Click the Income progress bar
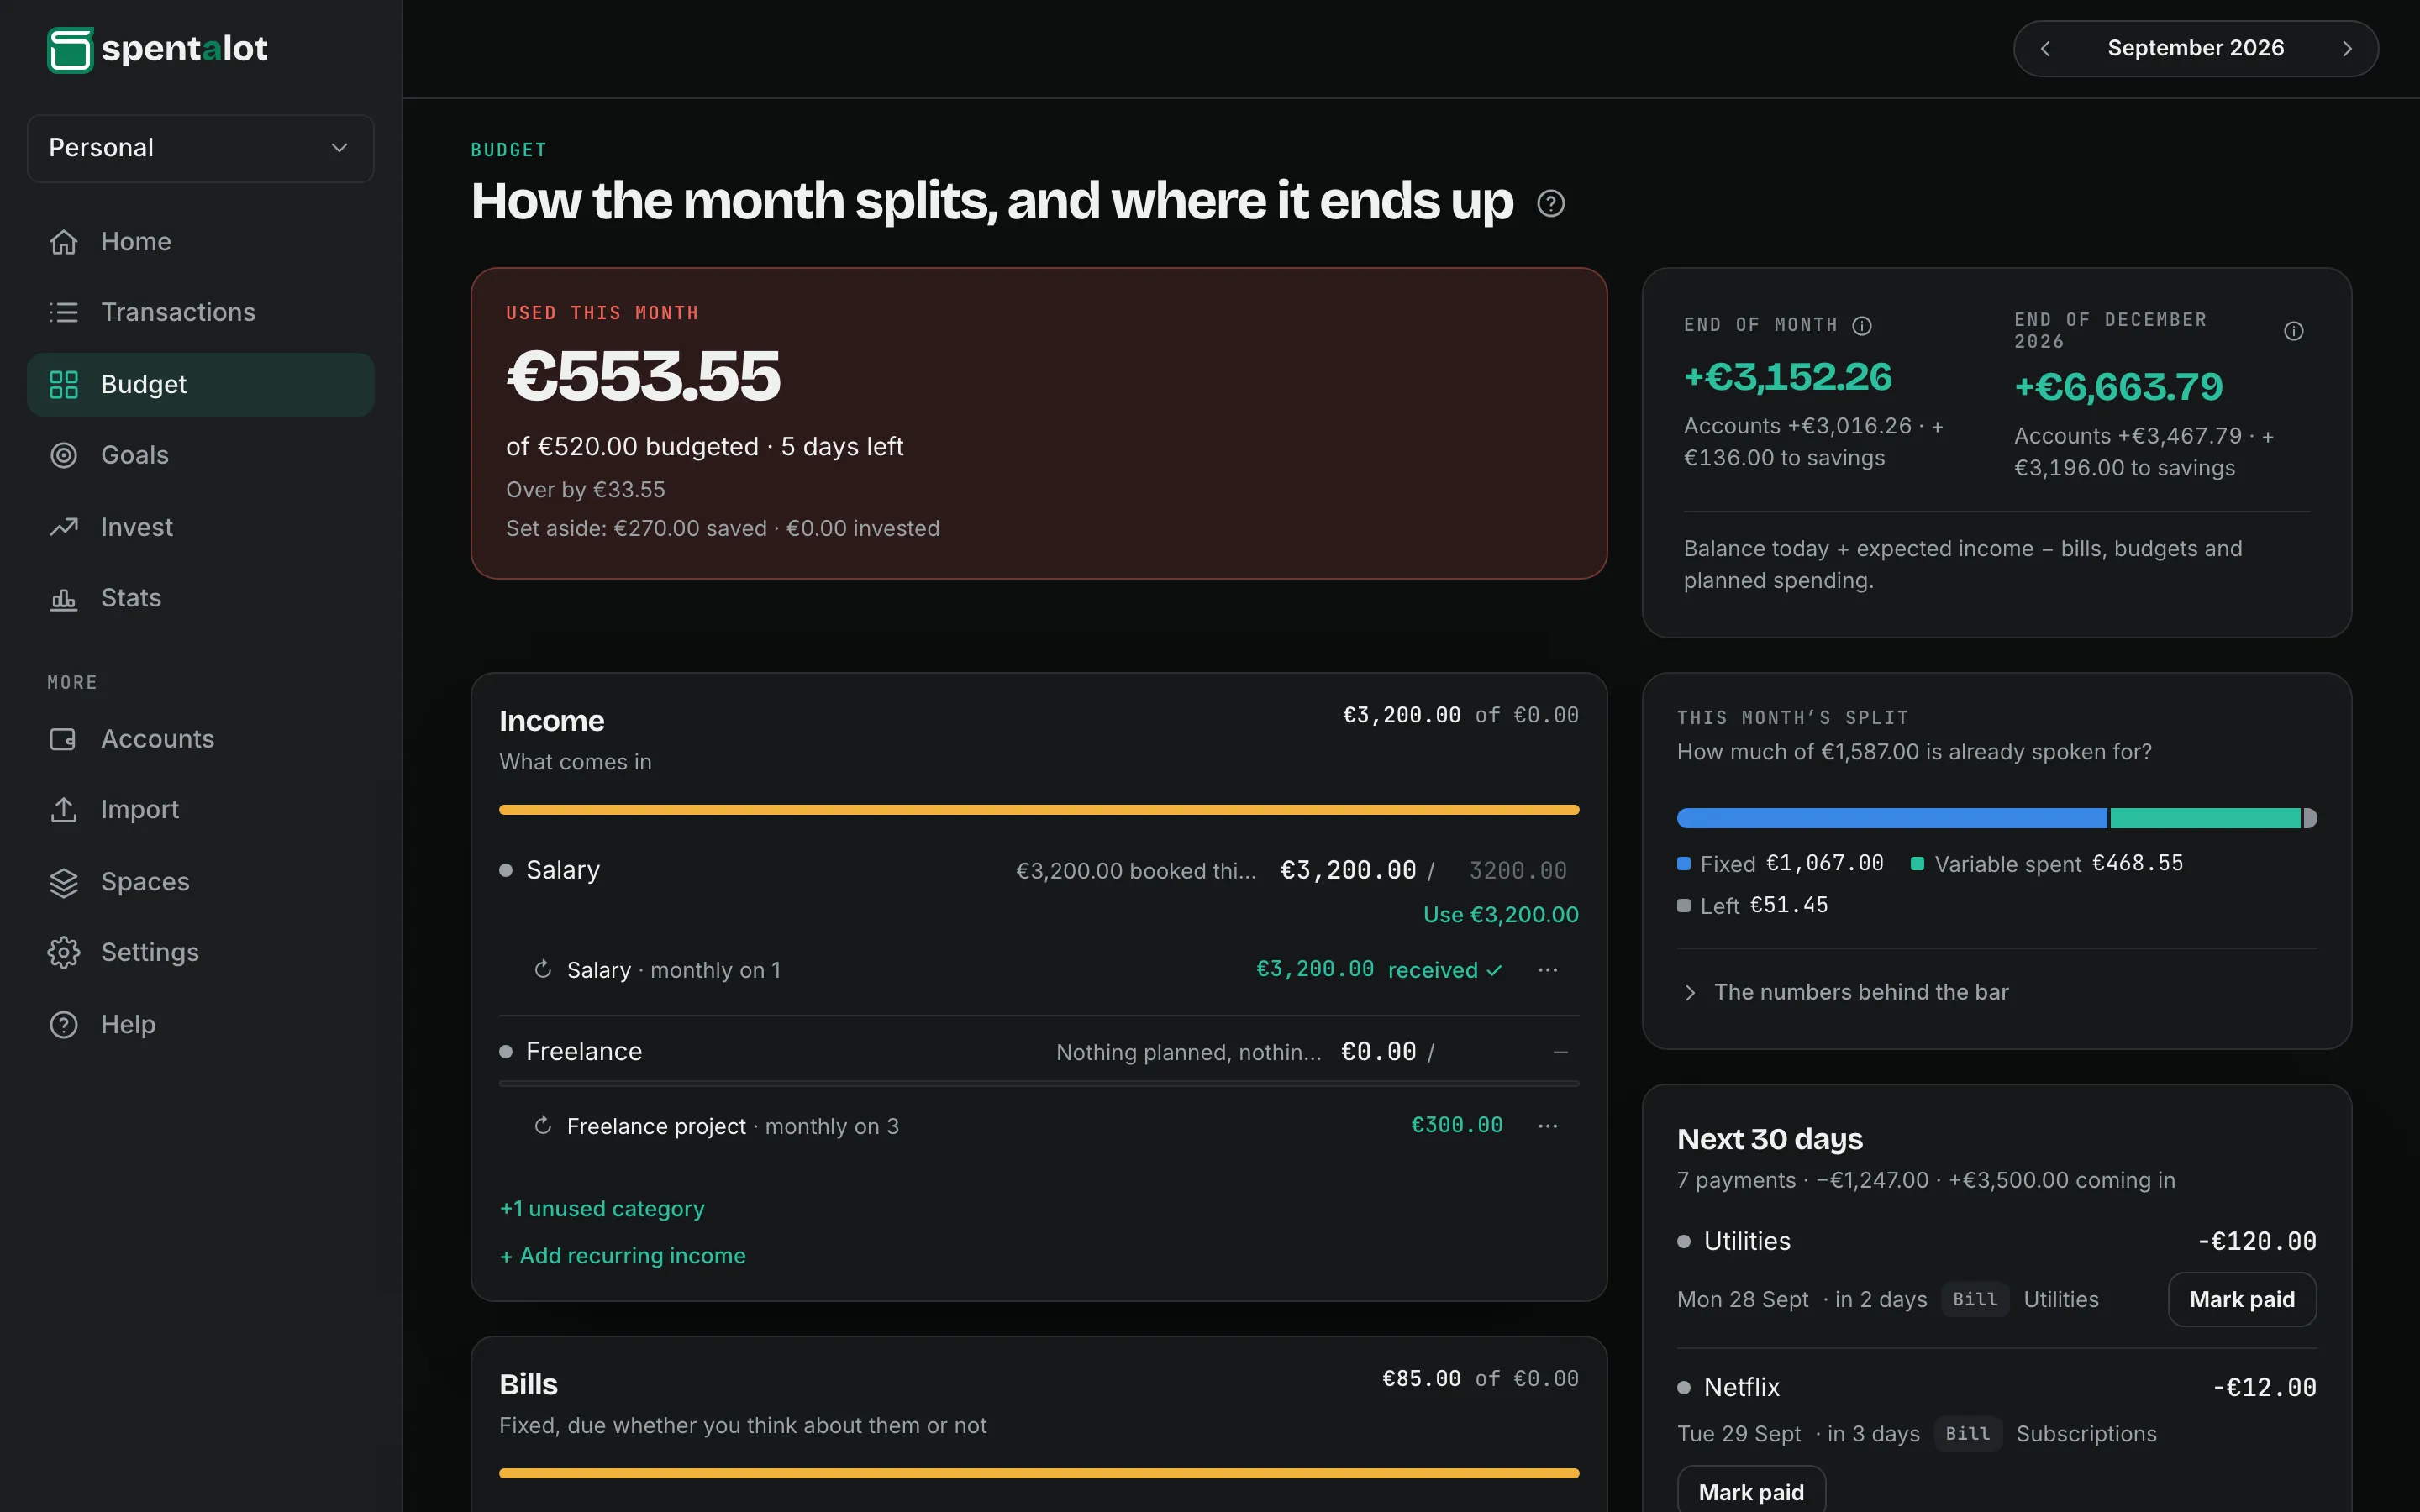The width and height of the screenshot is (2420, 1512). tap(1039, 810)
